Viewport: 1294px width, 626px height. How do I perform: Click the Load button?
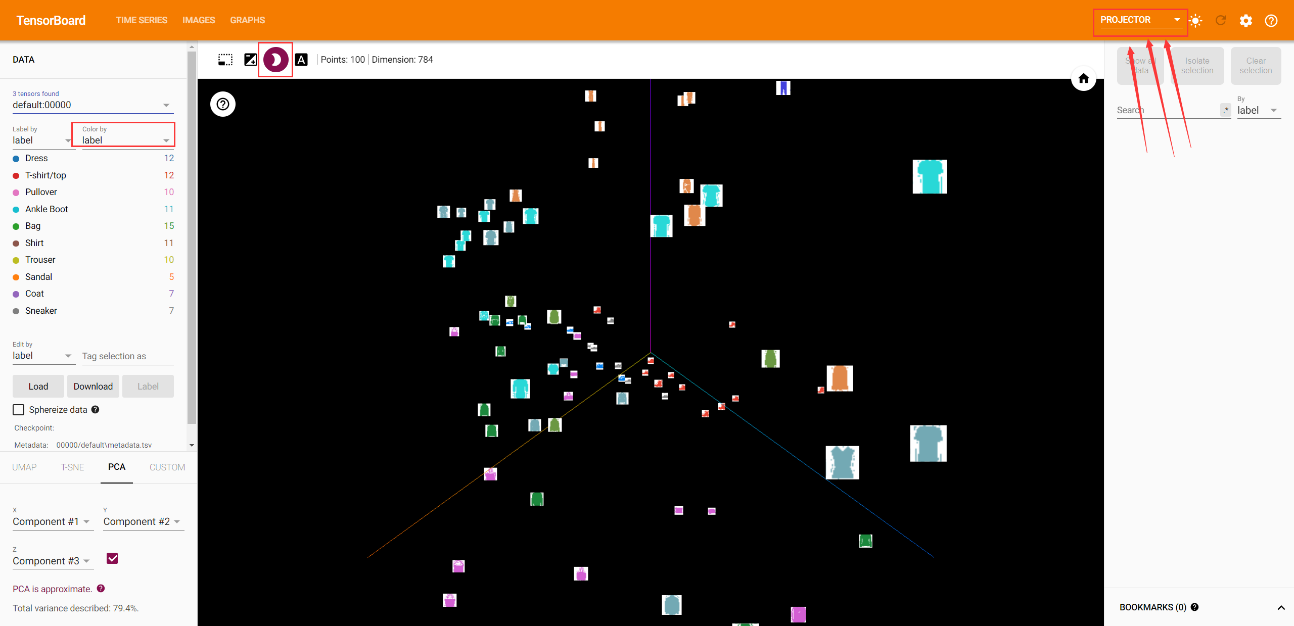[38, 387]
